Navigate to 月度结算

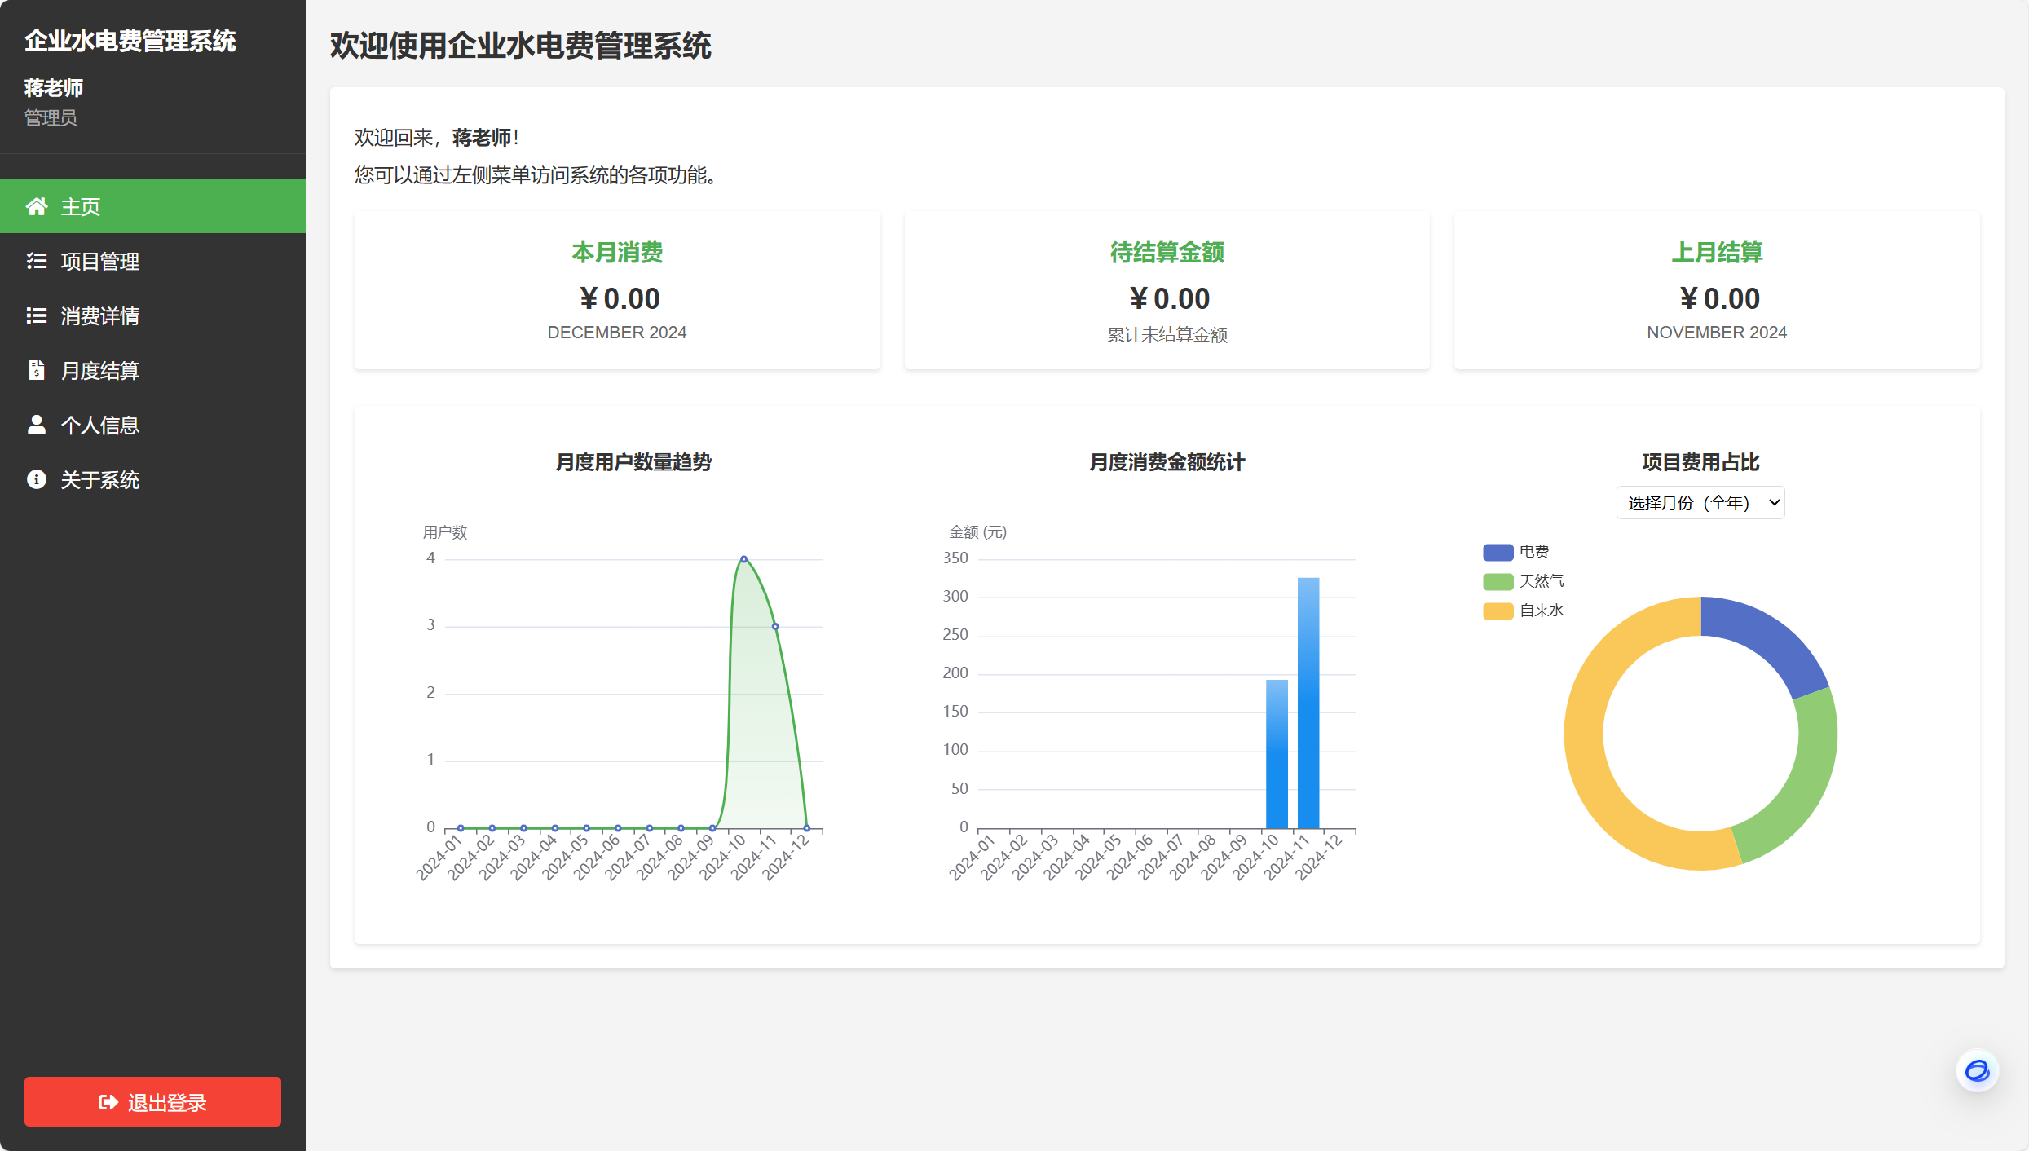click(x=152, y=370)
